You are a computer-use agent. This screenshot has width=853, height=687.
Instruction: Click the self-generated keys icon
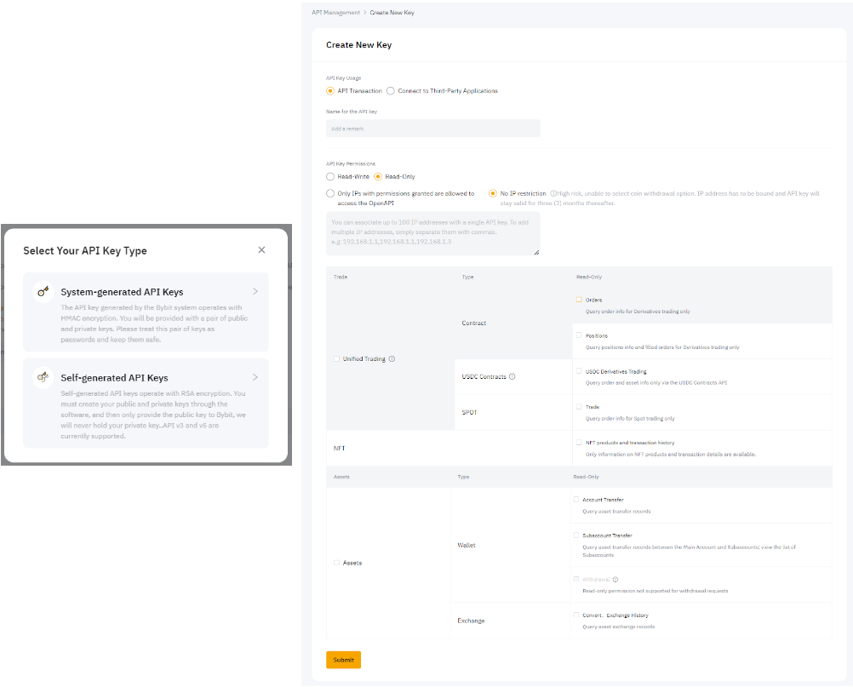(x=43, y=377)
